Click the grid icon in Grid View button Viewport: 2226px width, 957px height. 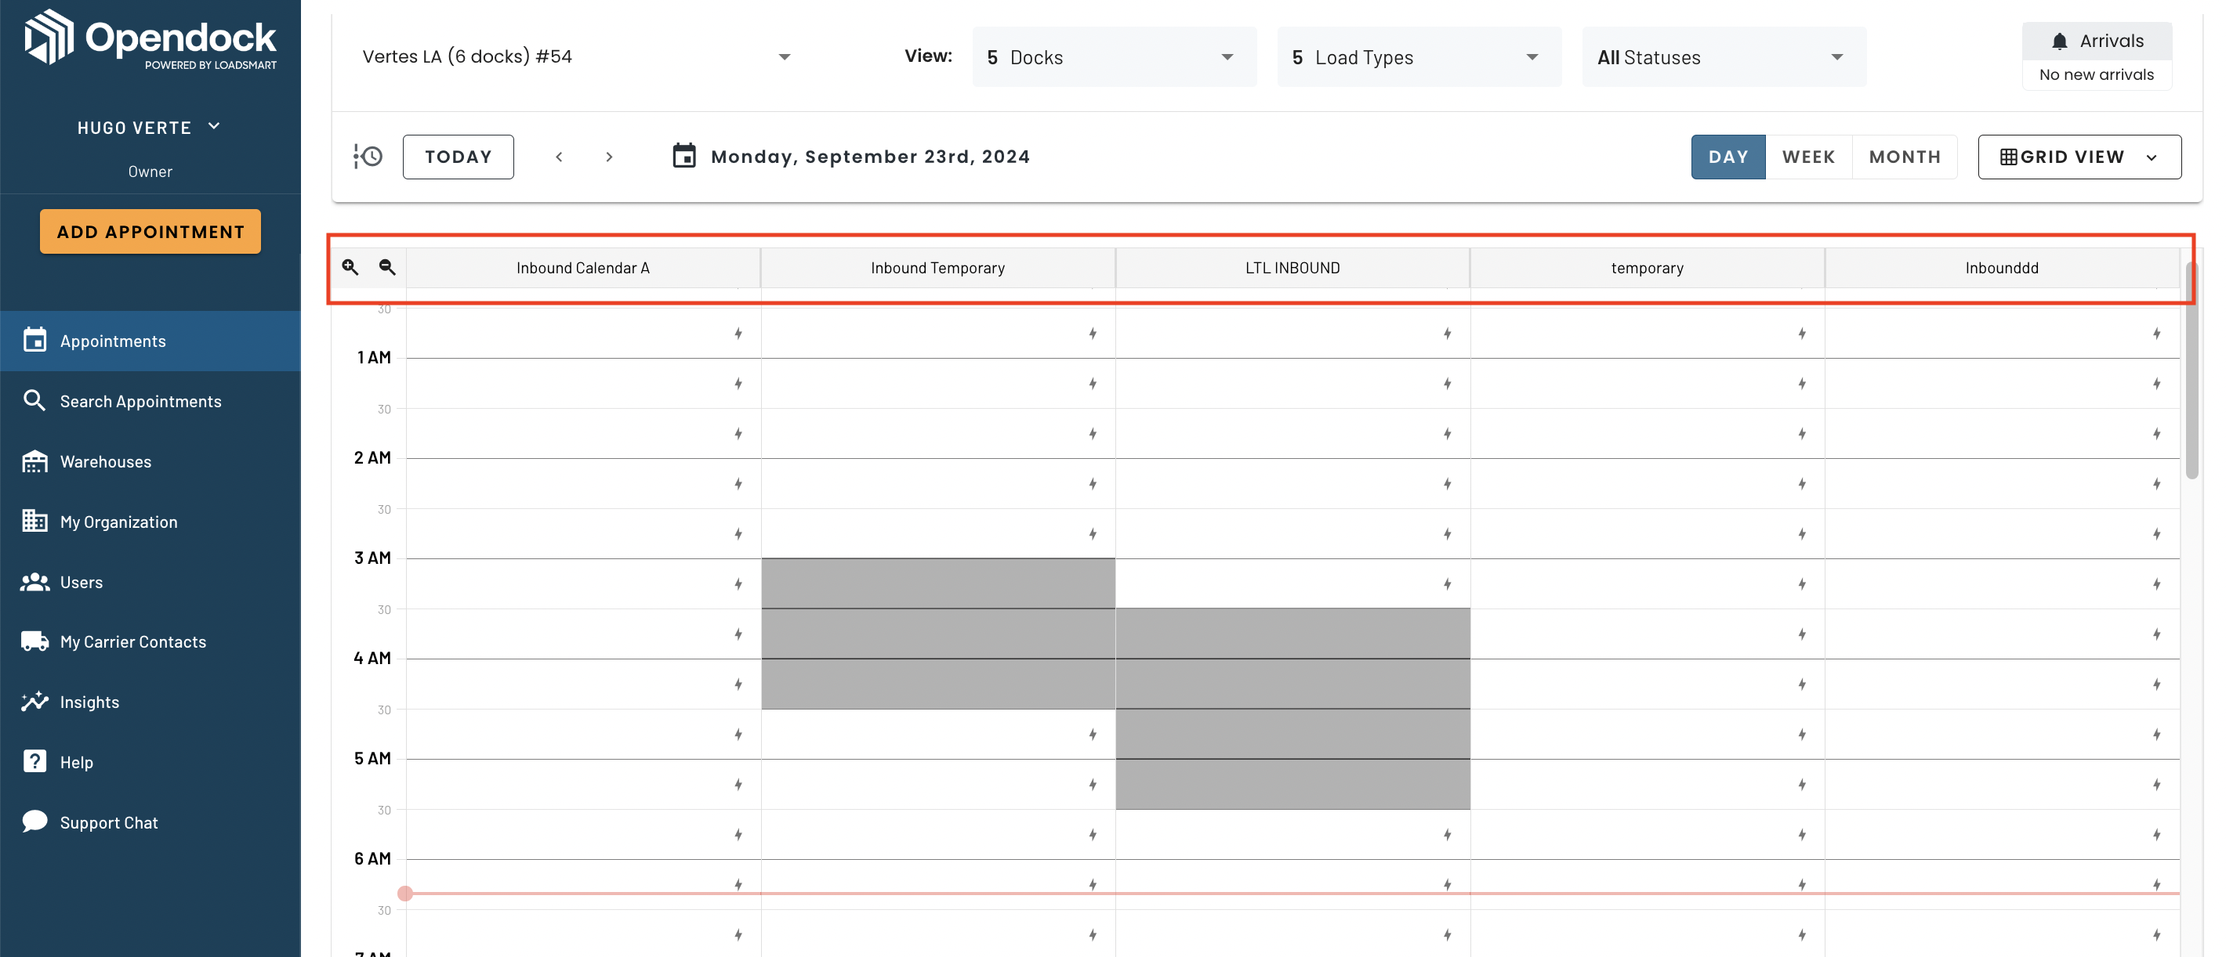click(2009, 157)
